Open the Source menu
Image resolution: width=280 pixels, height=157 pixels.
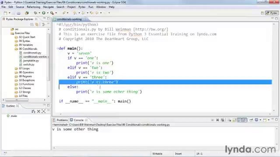click(x=20, y=7)
